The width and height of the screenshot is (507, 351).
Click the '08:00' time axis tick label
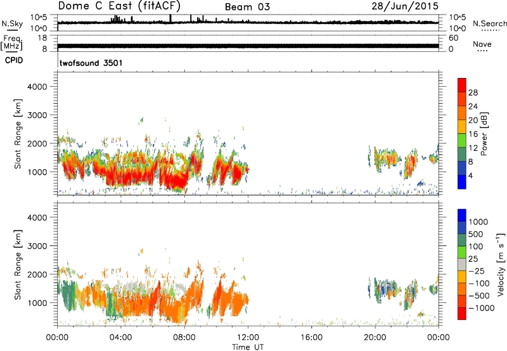[184, 338]
